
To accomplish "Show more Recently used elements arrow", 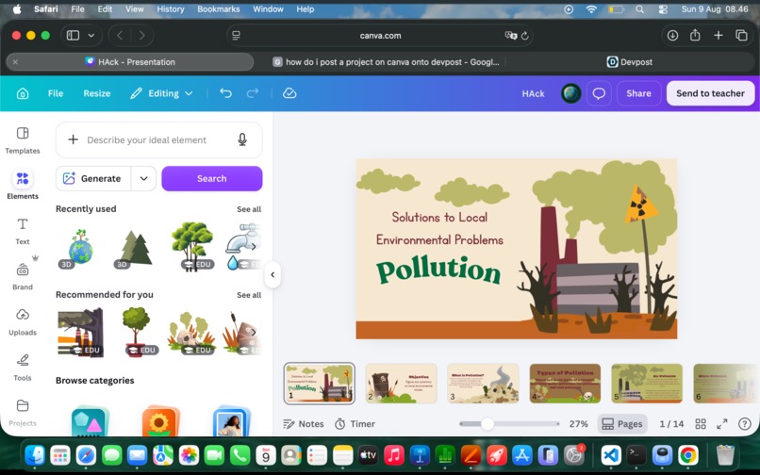I will click(x=254, y=246).
